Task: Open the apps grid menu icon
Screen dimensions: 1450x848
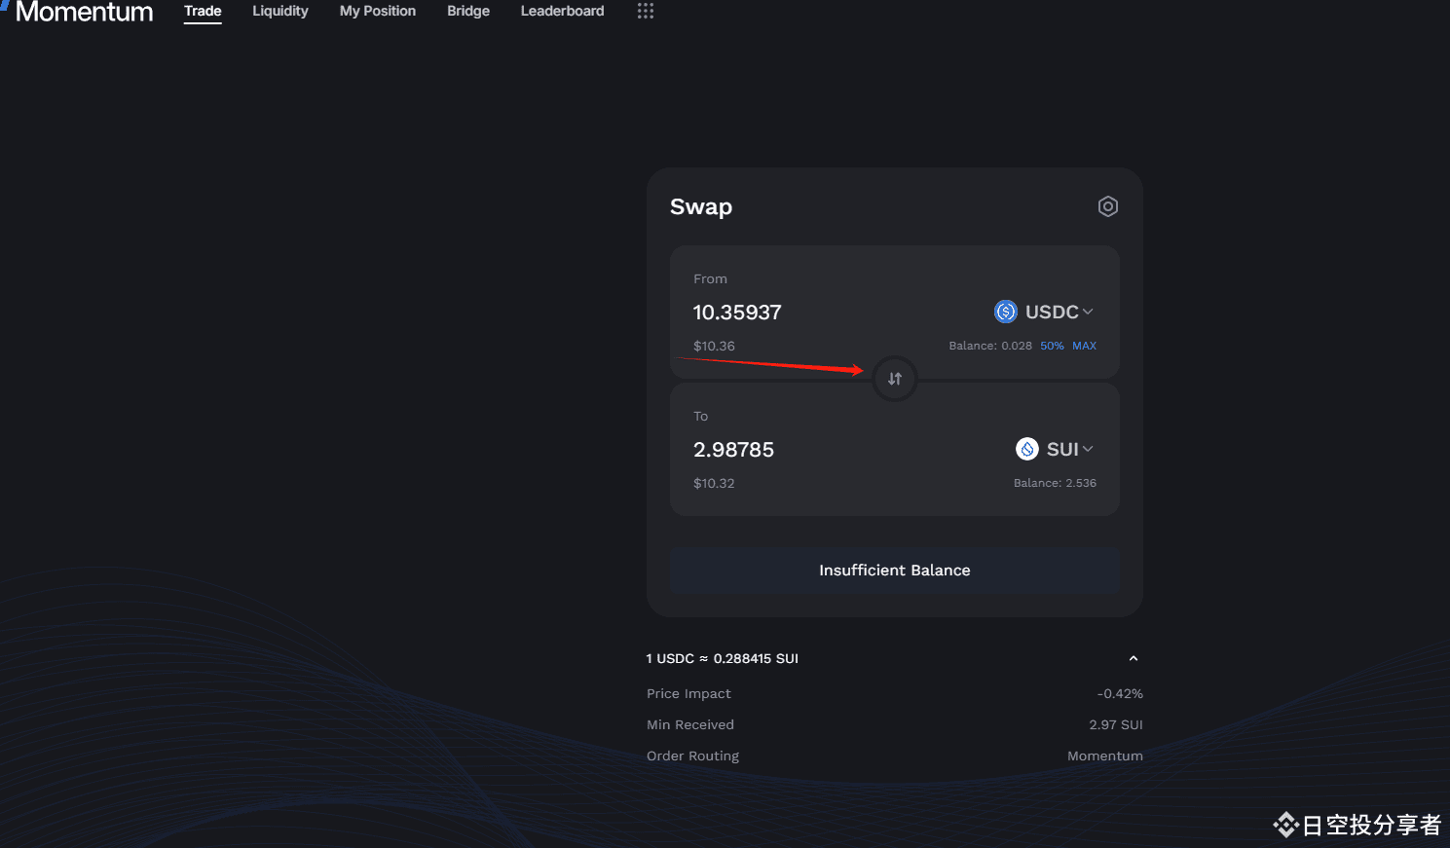Action: click(645, 11)
